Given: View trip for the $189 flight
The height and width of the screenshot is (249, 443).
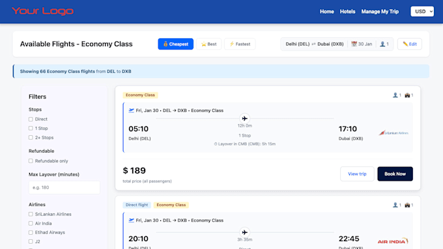Looking at the screenshot, I should pyautogui.click(x=357, y=174).
